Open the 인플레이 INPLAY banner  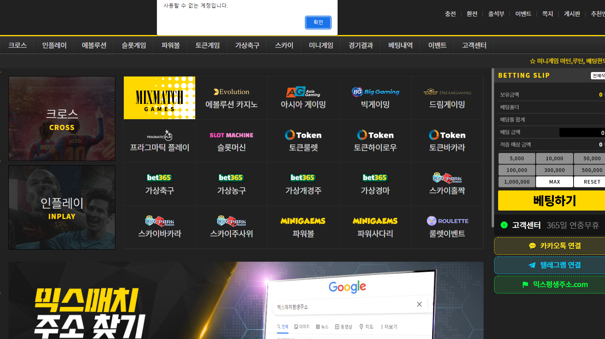[62, 207]
